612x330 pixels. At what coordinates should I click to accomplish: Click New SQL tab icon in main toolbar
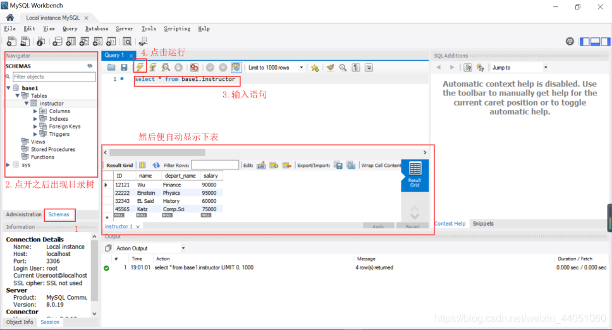click(12, 41)
